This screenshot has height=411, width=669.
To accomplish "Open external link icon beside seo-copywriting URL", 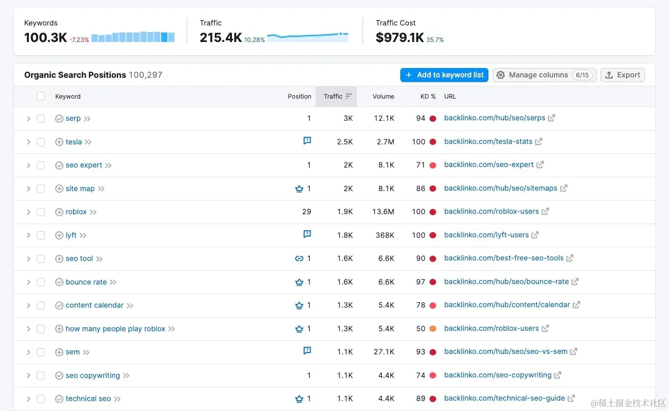I will pos(557,375).
